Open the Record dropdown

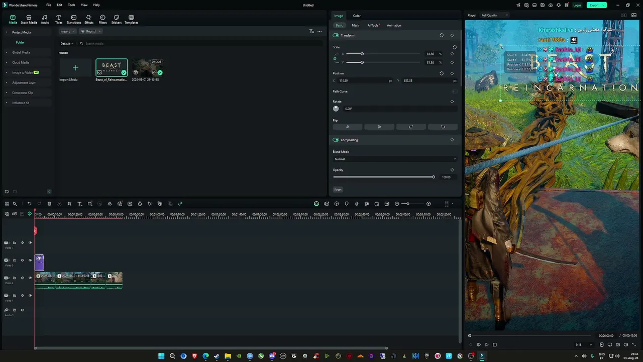pos(91,31)
